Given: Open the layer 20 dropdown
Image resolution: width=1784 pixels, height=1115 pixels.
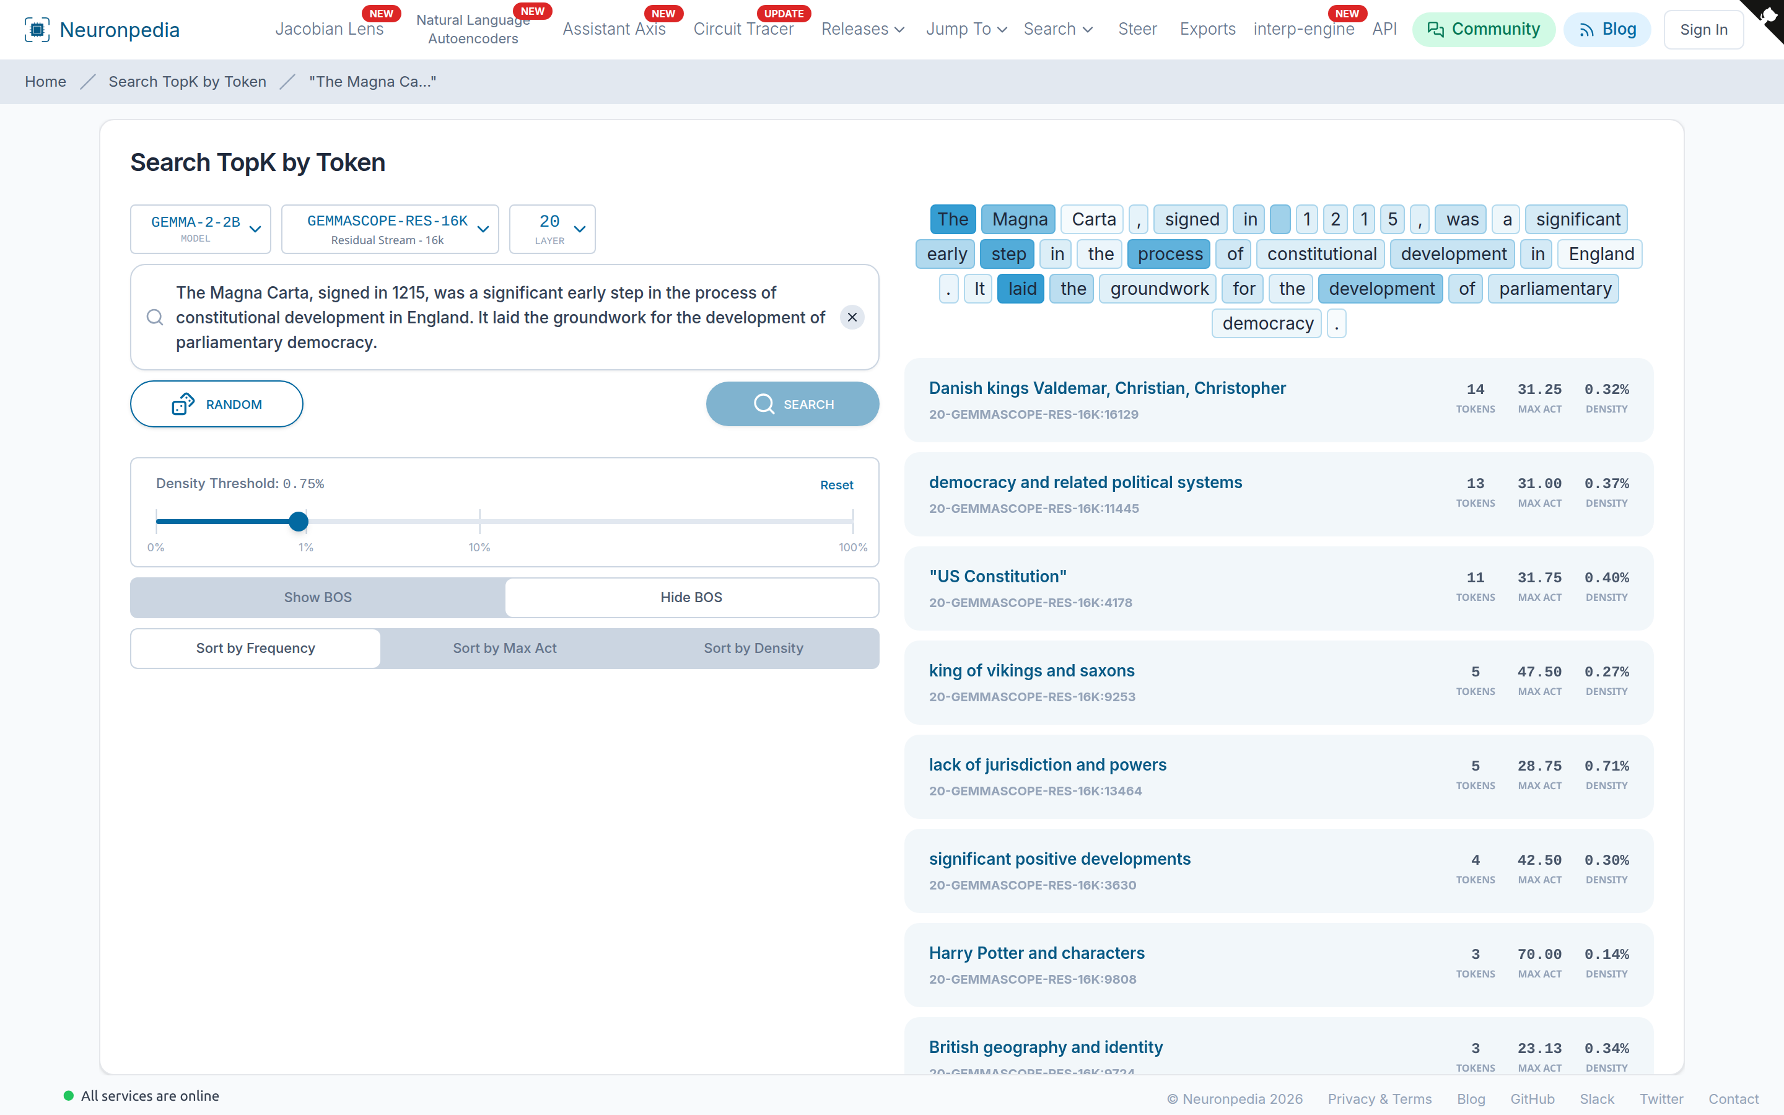Looking at the screenshot, I should 552,229.
